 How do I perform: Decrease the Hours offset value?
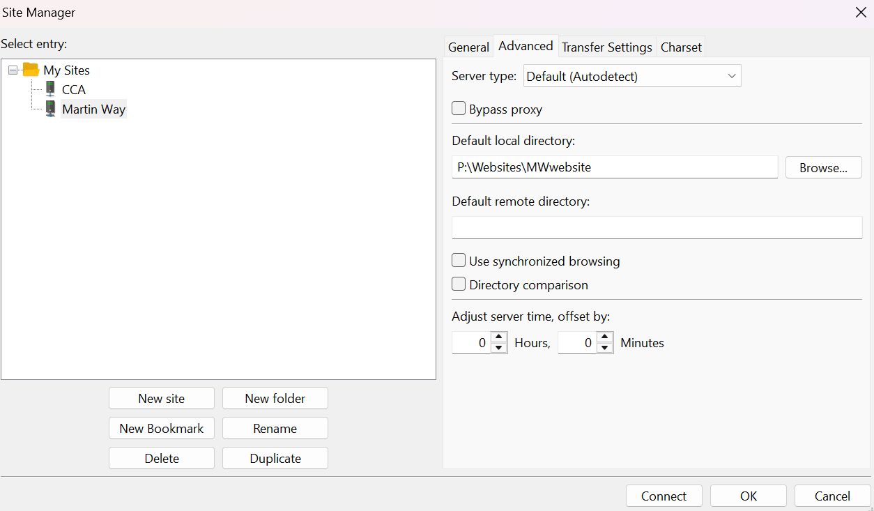pos(499,348)
